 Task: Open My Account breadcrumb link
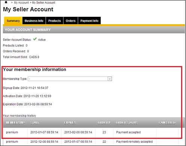pos(21,3)
